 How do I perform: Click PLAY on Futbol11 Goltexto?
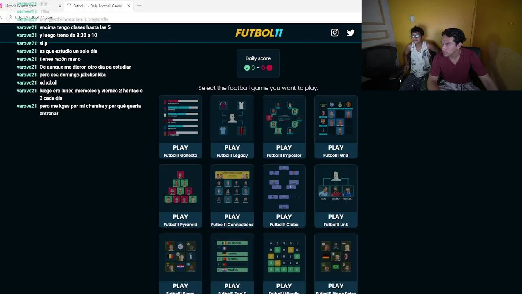click(180, 148)
